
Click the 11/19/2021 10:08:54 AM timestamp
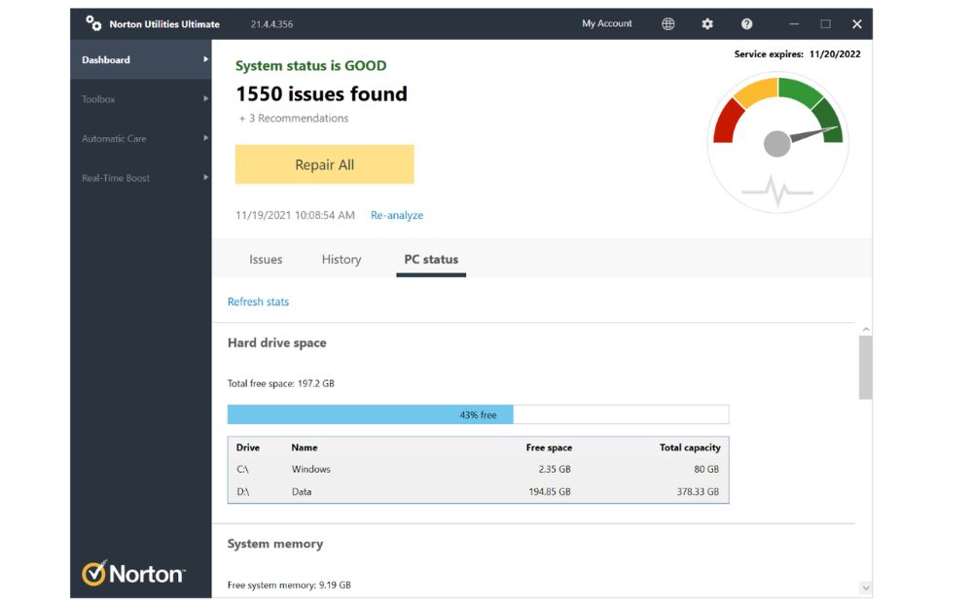(x=295, y=215)
